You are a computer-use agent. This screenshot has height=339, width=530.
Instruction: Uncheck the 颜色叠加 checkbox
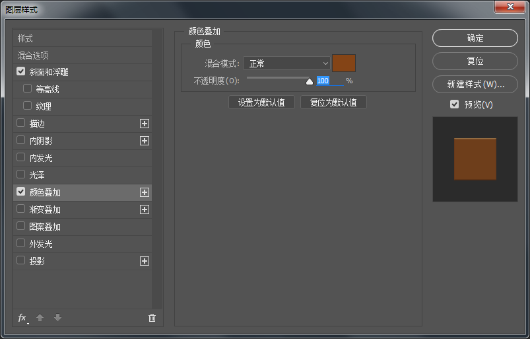(21, 192)
